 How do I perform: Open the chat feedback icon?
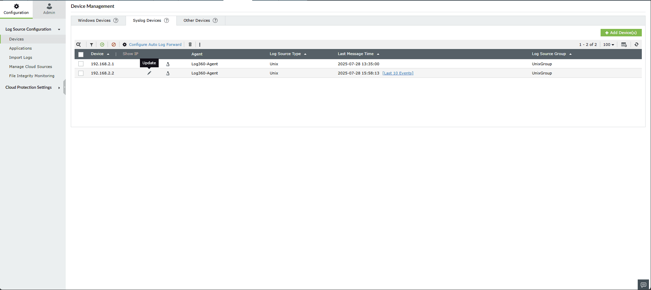pyautogui.click(x=644, y=285)
